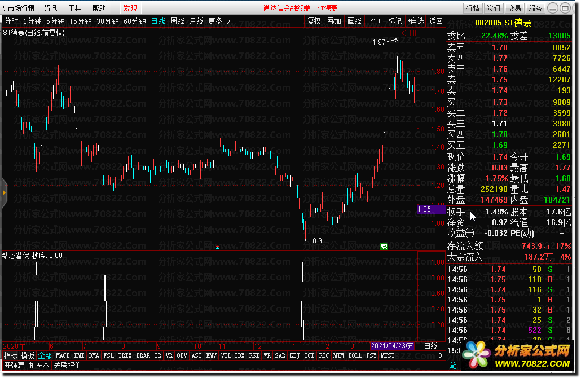Click the 行情 button at top right
Image resolution: width=581 pixels, height=378 pixels.
[x=473, y=8]
